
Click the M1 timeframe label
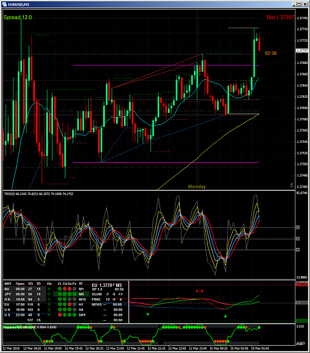[x=81, y=289]
